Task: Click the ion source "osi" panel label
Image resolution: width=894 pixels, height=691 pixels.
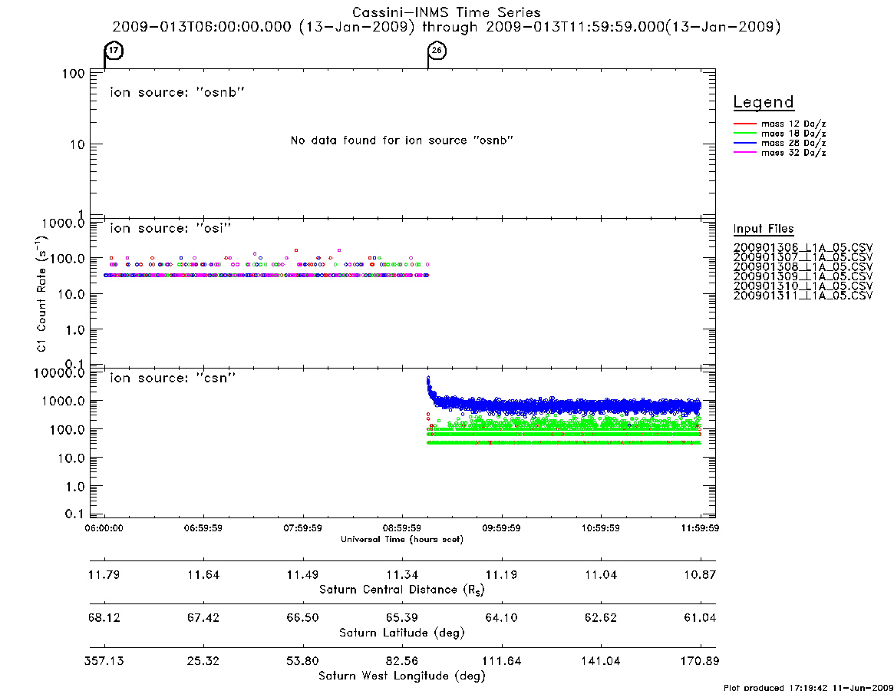Action: 170,228
